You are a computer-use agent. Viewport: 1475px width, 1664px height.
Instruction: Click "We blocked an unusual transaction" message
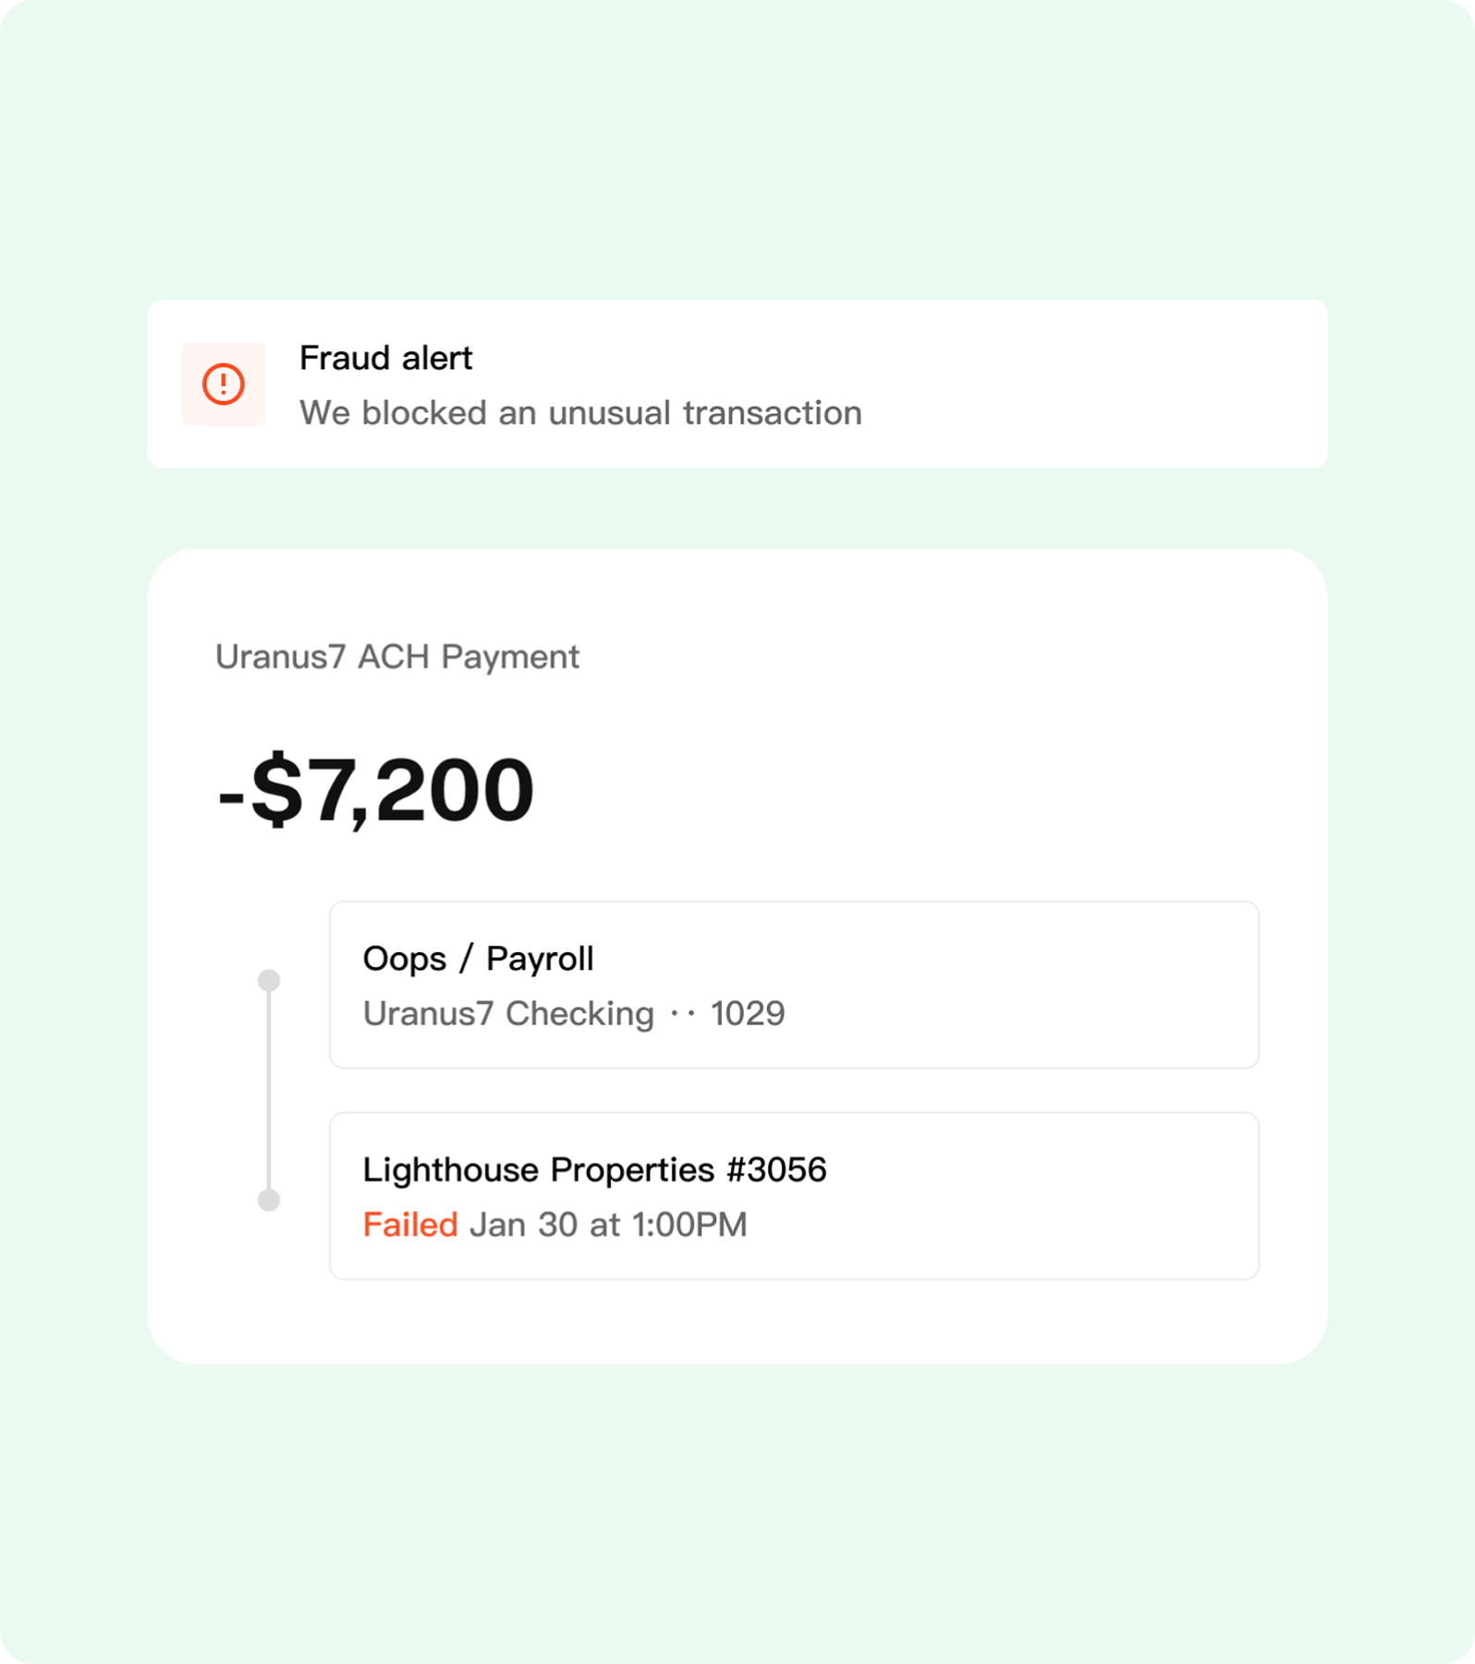pos(580,413)
